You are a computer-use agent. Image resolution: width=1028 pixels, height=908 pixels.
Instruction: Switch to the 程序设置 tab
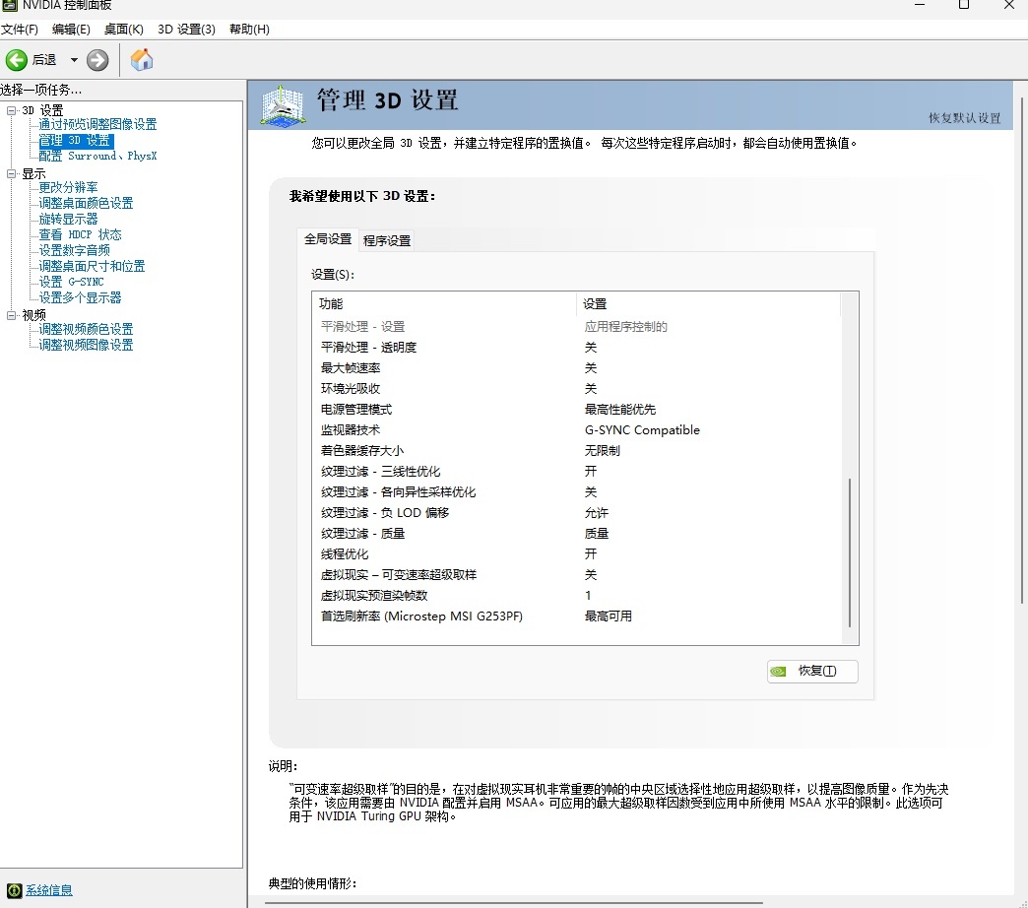click(x=387, y=240)
